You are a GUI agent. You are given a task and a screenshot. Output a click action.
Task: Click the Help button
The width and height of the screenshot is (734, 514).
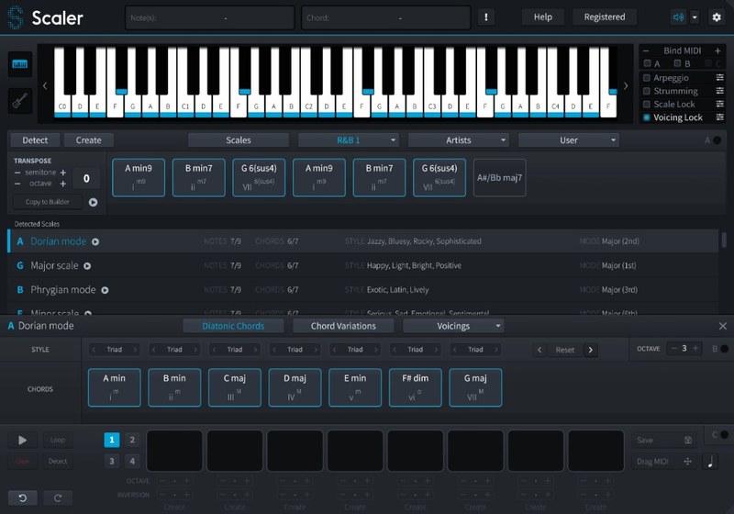point(543,17)
